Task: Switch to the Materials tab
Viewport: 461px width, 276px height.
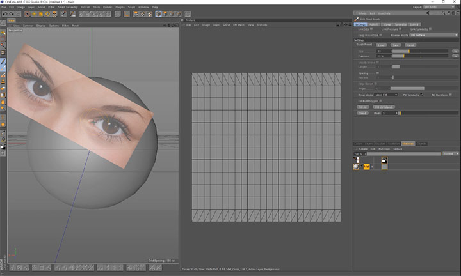Action: tap(408, 144)
